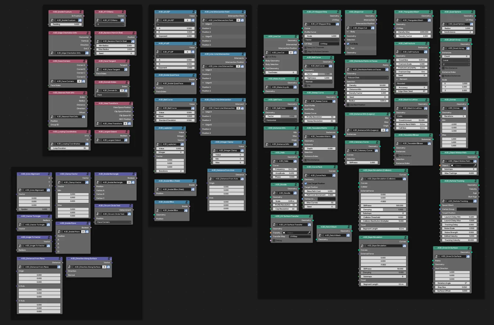
Task: Open node group browser in A3D_Quad Sphere
Action: pyautogui.click(x=443, y=24)
